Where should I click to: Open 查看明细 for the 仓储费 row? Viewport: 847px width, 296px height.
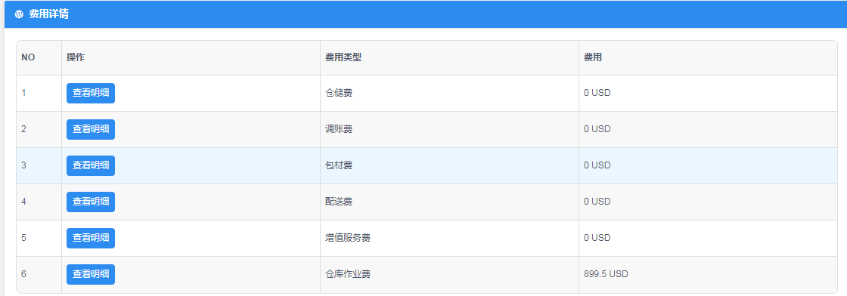coord(91,93)
